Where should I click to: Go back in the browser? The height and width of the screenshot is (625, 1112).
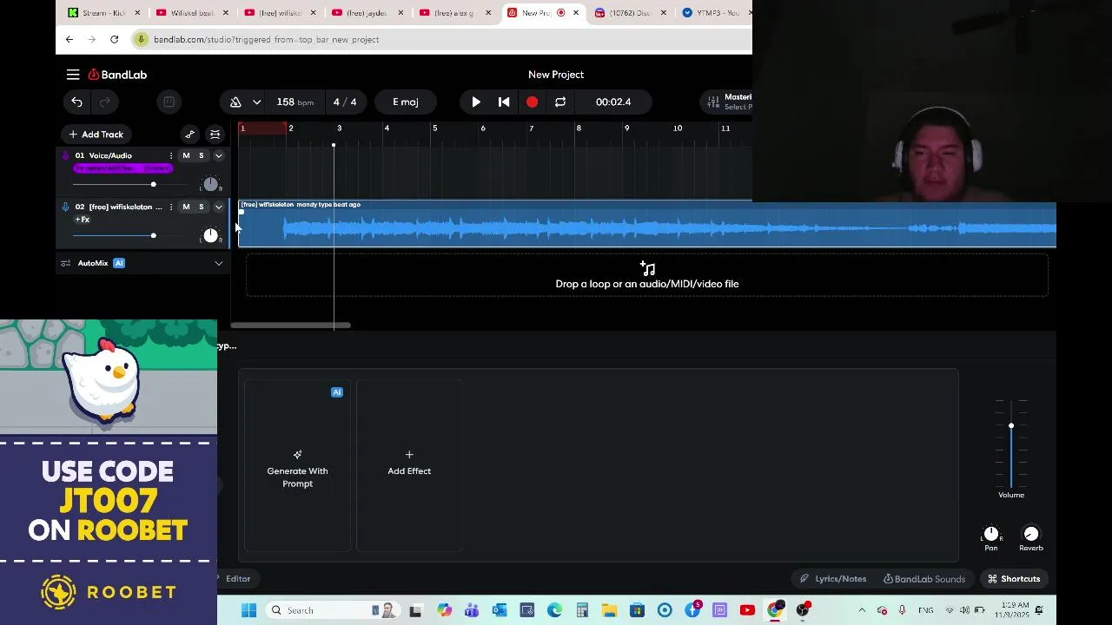coord(69,39)
